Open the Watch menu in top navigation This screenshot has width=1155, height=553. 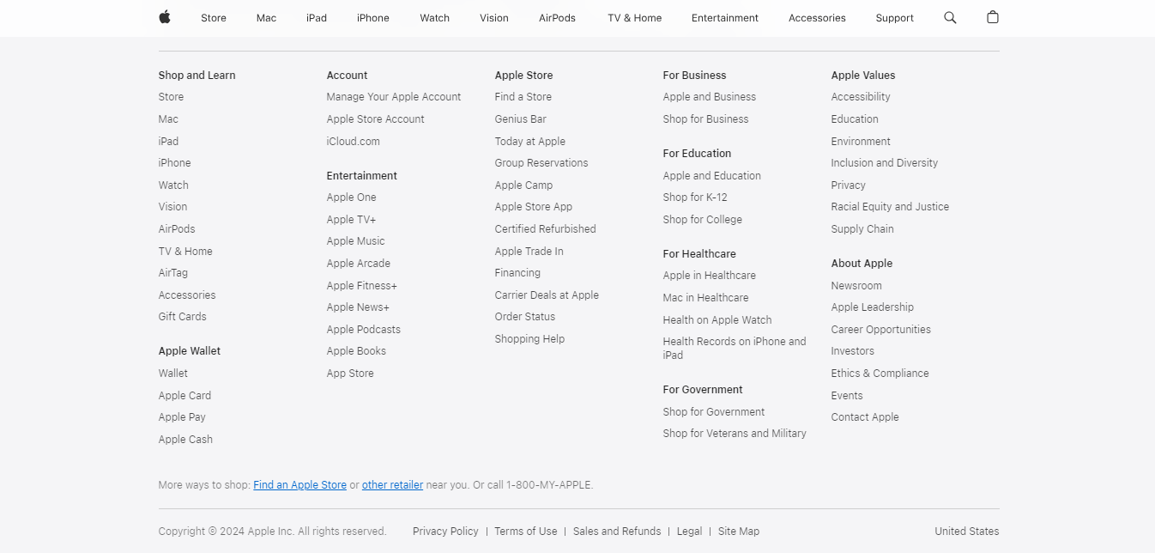(x=435, y=18)
